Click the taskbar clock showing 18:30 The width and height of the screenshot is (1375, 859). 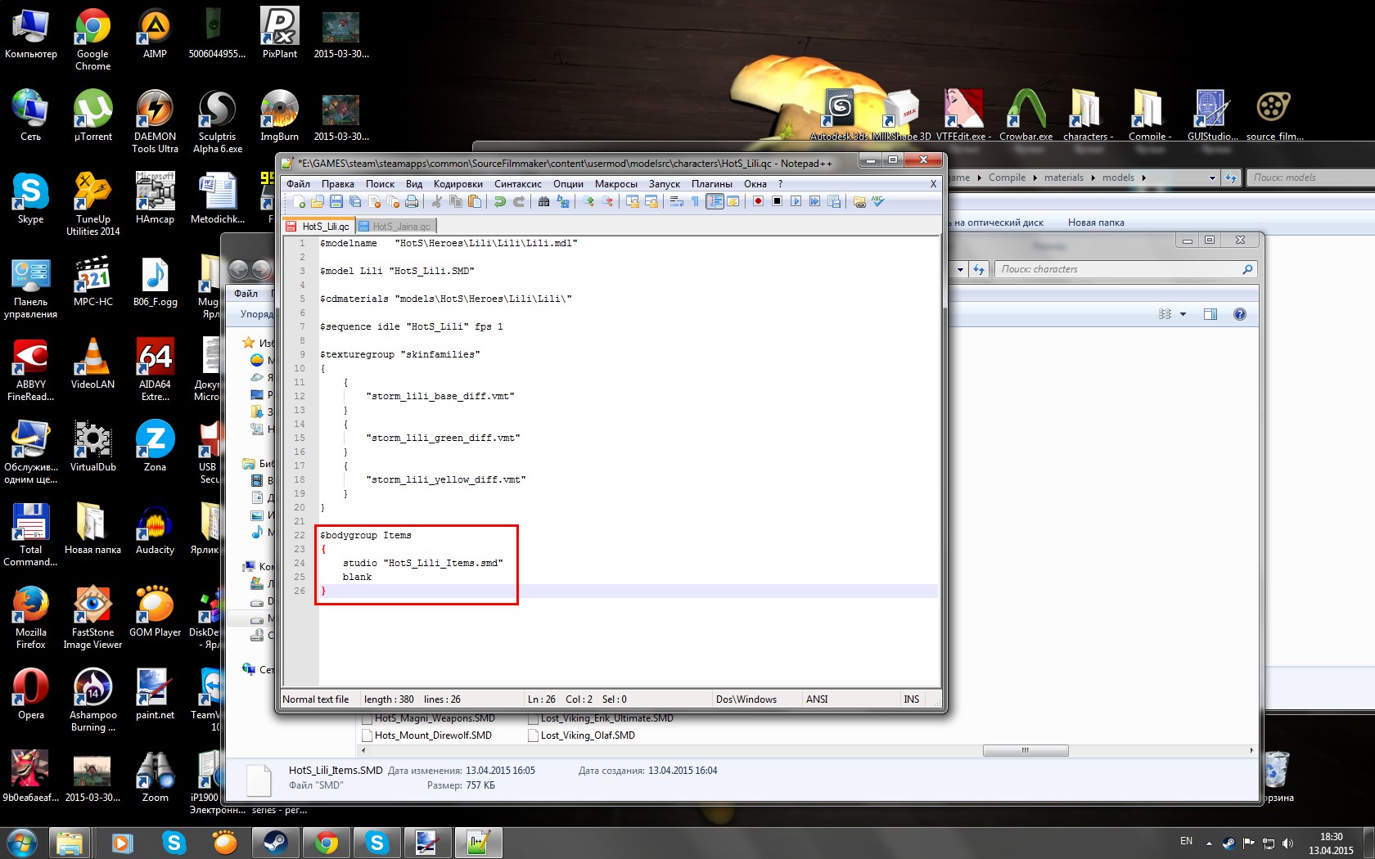[1331, 843]
